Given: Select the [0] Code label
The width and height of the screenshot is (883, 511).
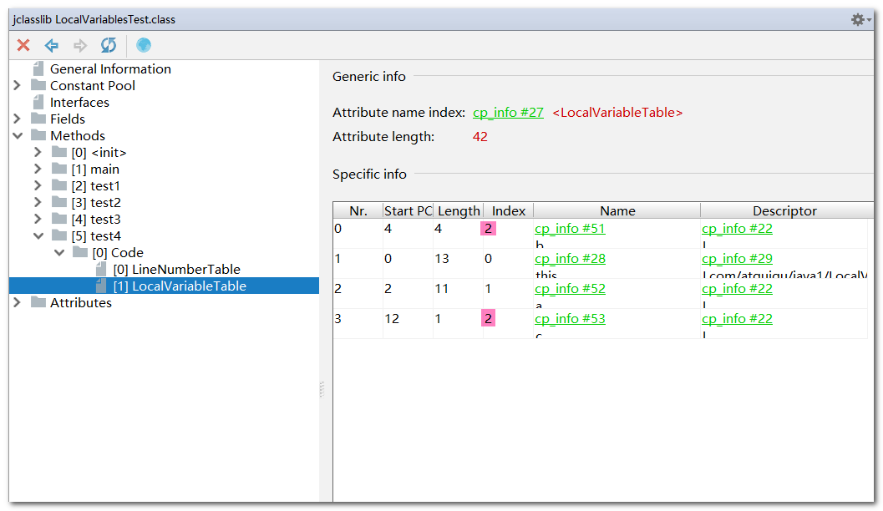Looking at the screenshot, I should point(118,253).
